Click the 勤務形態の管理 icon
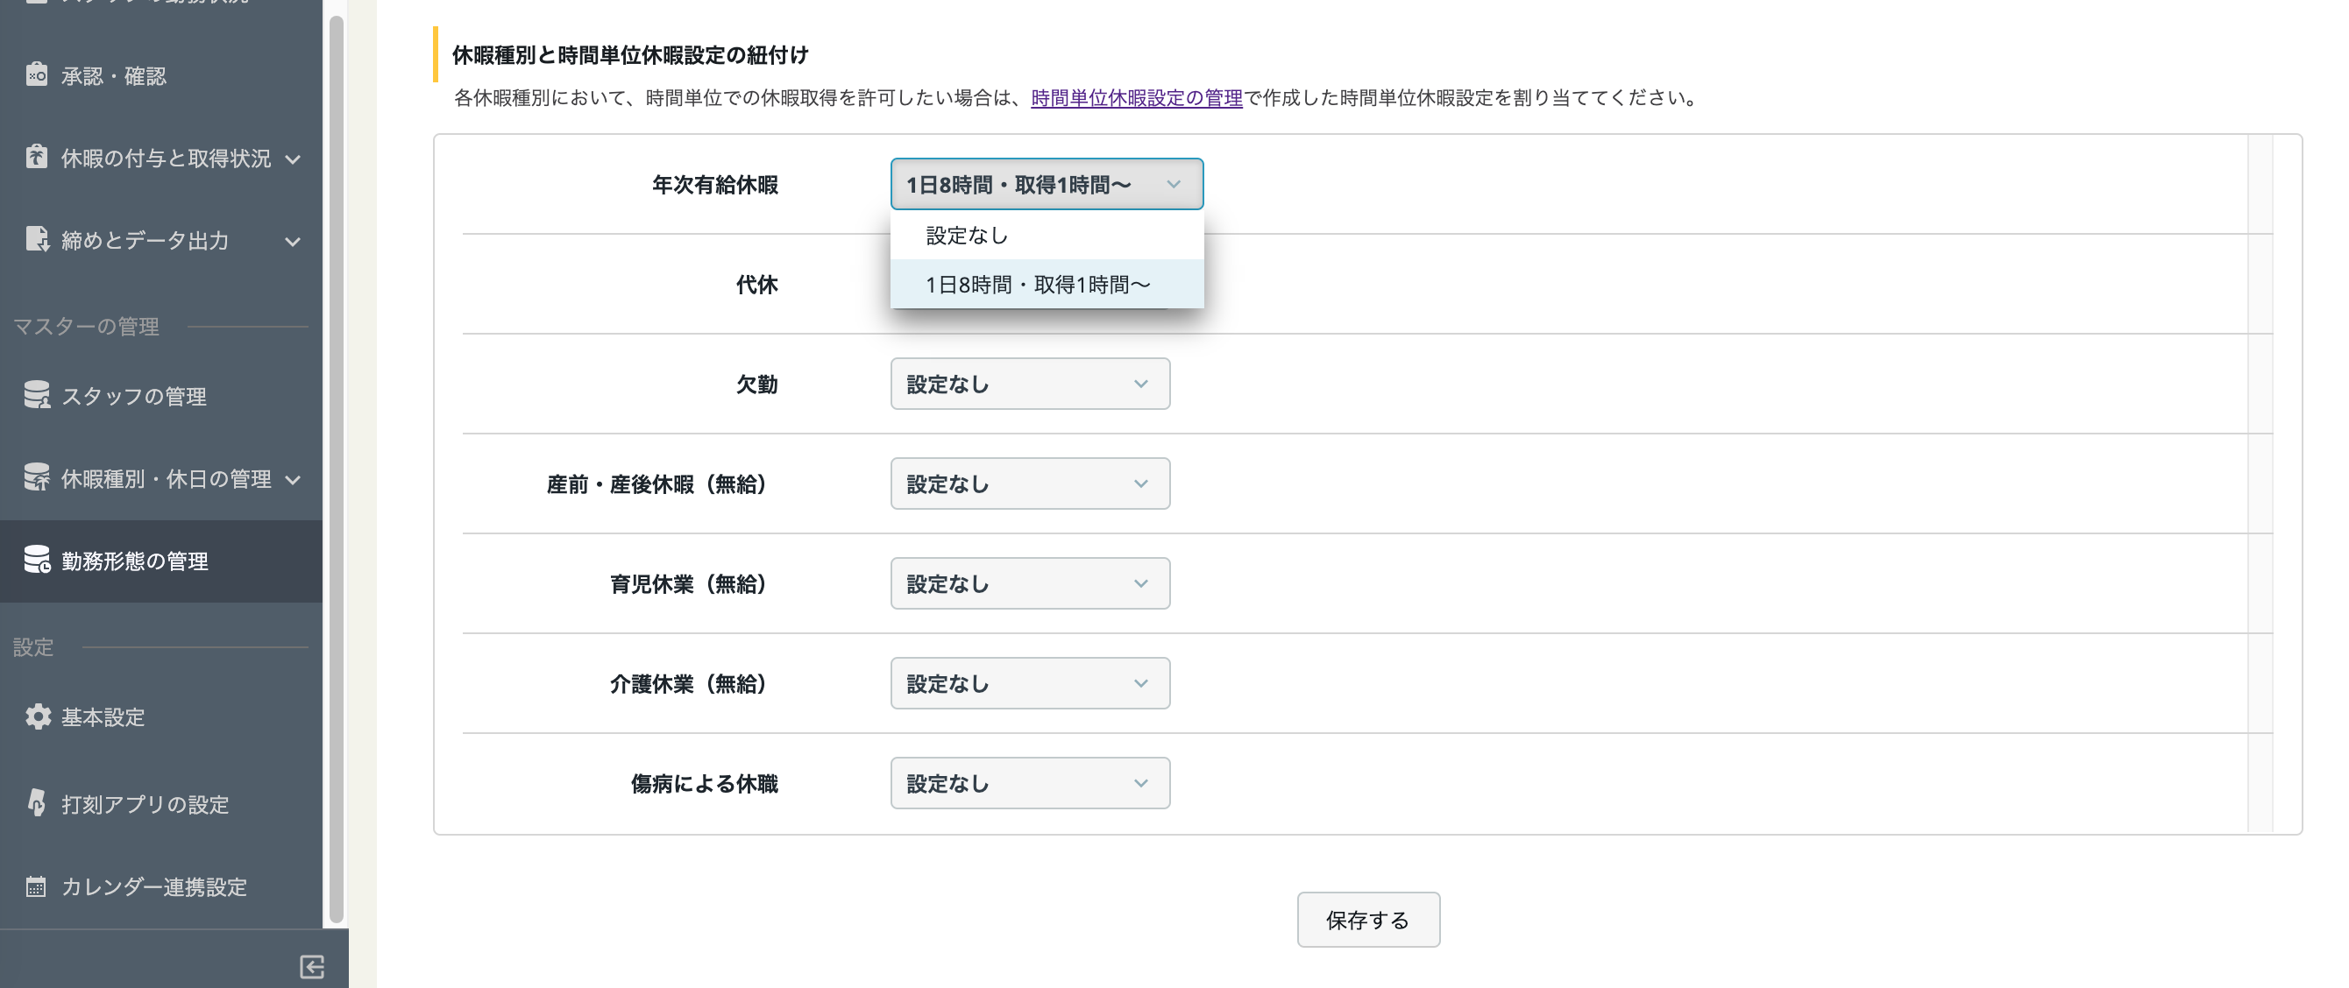This screenshot has width=2349, height=988. (37, 560)
